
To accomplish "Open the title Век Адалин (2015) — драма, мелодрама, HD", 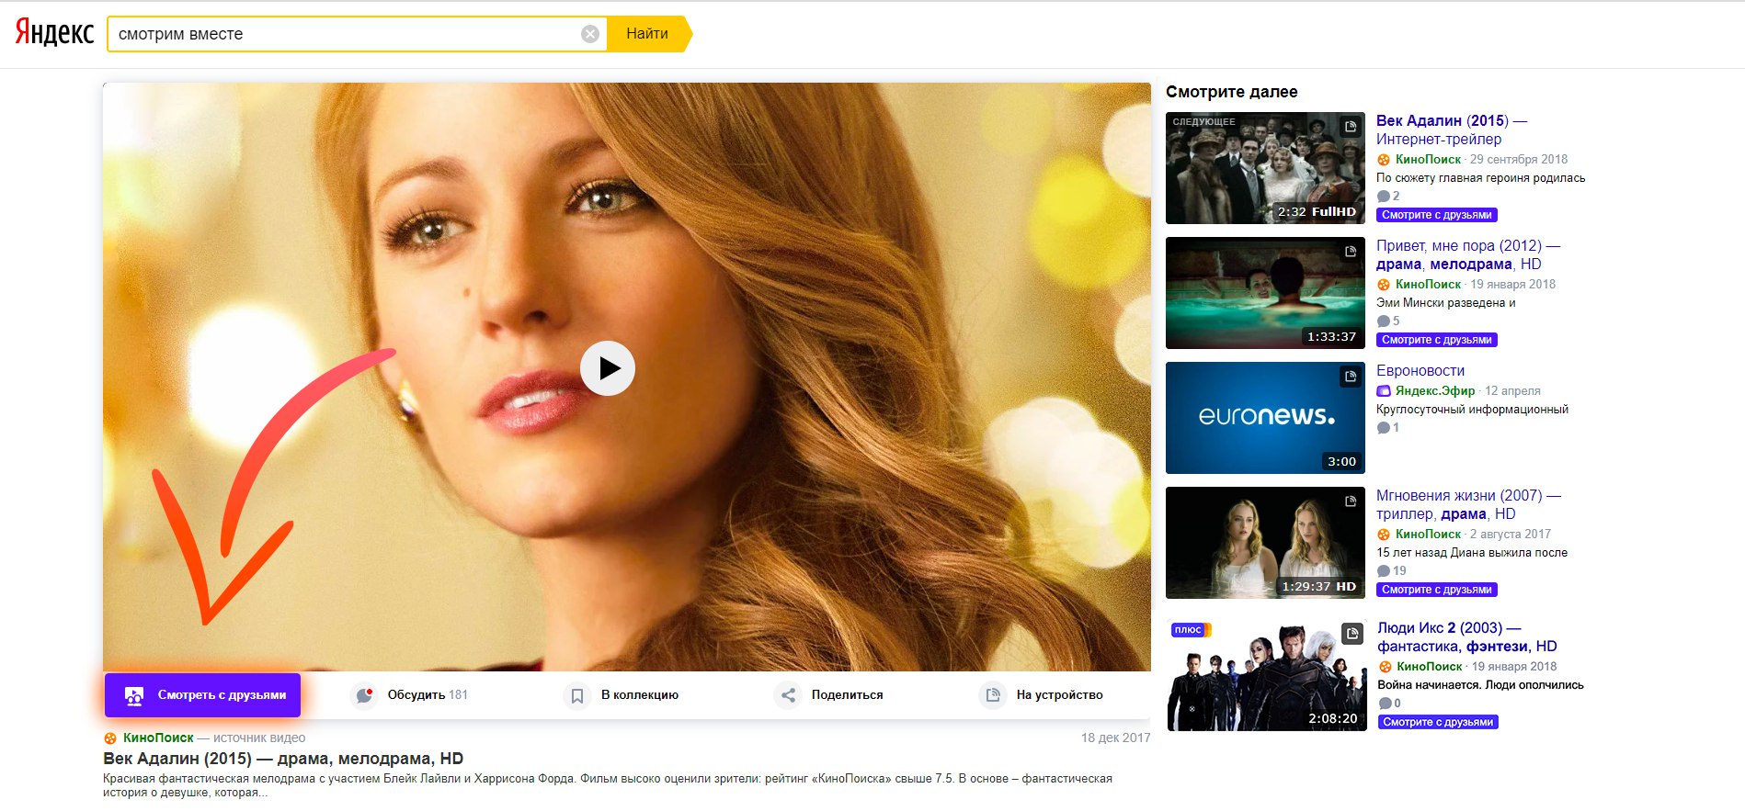I will [x=283, y=759].
